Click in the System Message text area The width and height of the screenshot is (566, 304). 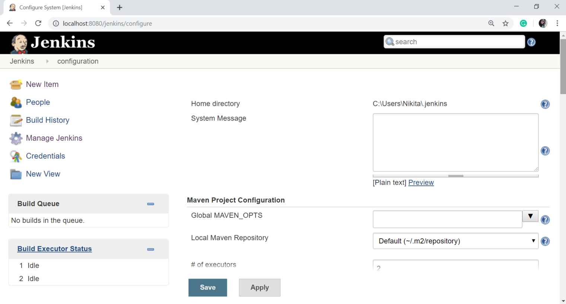click(x=455, y=143)
